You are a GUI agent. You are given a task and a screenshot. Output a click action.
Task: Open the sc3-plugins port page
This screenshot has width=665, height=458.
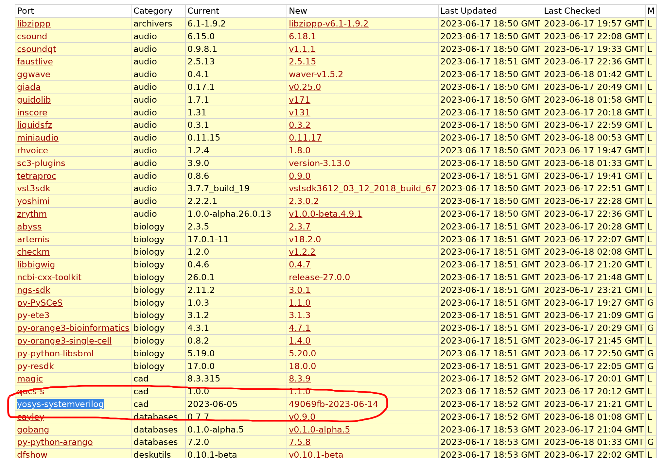click(41, 163)
